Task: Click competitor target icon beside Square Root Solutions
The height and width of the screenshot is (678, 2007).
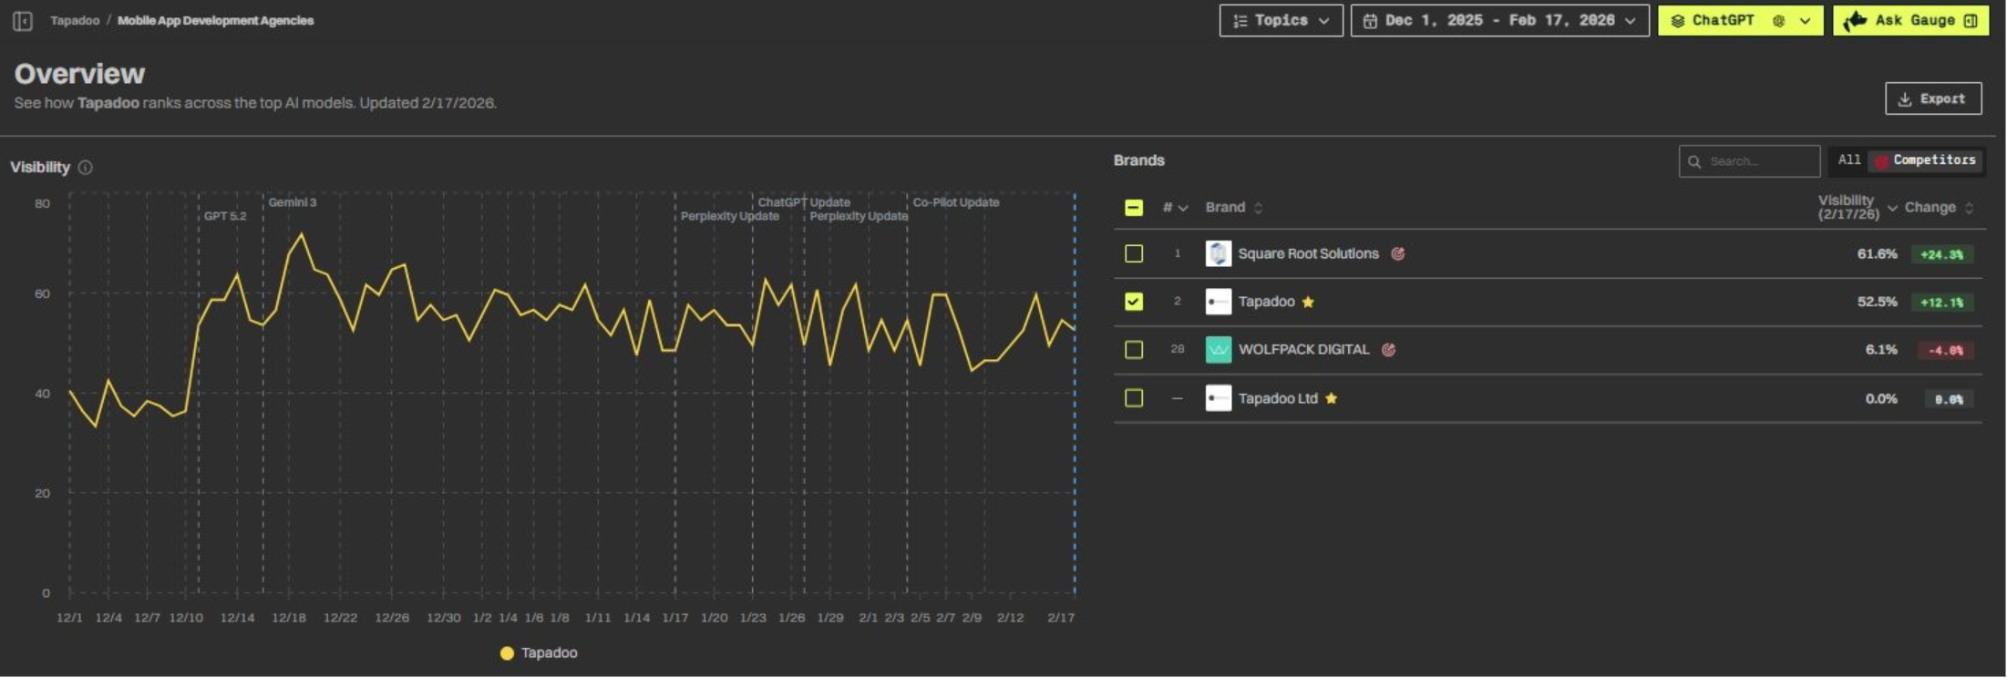Action: [x=1397, y=254]
